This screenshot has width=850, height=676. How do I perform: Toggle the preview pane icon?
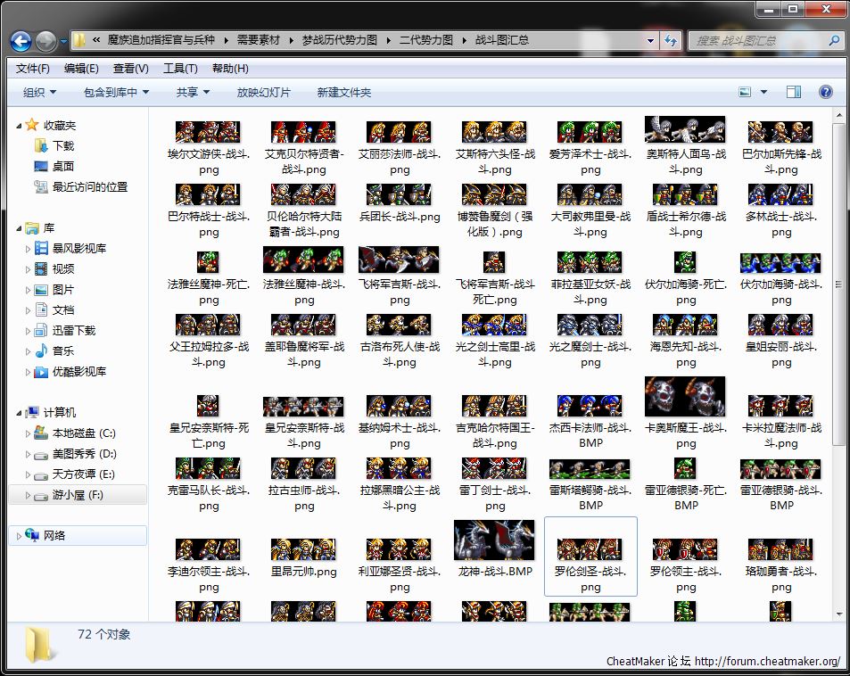click(x=793, y=92)
